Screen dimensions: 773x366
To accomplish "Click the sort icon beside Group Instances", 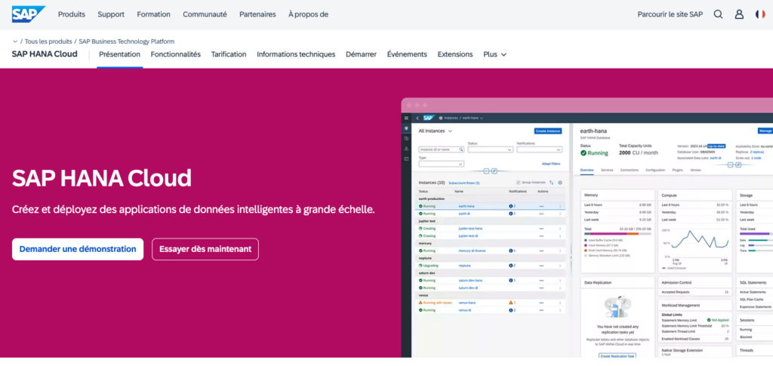I will coord(551,183).
